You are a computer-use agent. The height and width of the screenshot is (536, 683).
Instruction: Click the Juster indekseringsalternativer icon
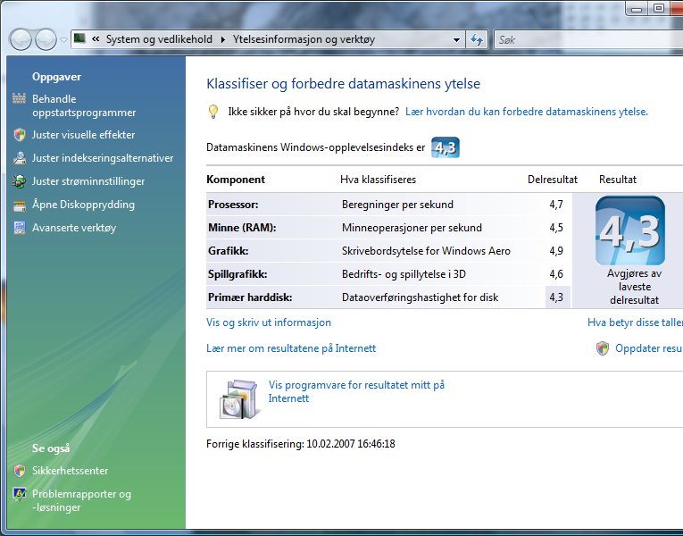[x=19, y=158]
